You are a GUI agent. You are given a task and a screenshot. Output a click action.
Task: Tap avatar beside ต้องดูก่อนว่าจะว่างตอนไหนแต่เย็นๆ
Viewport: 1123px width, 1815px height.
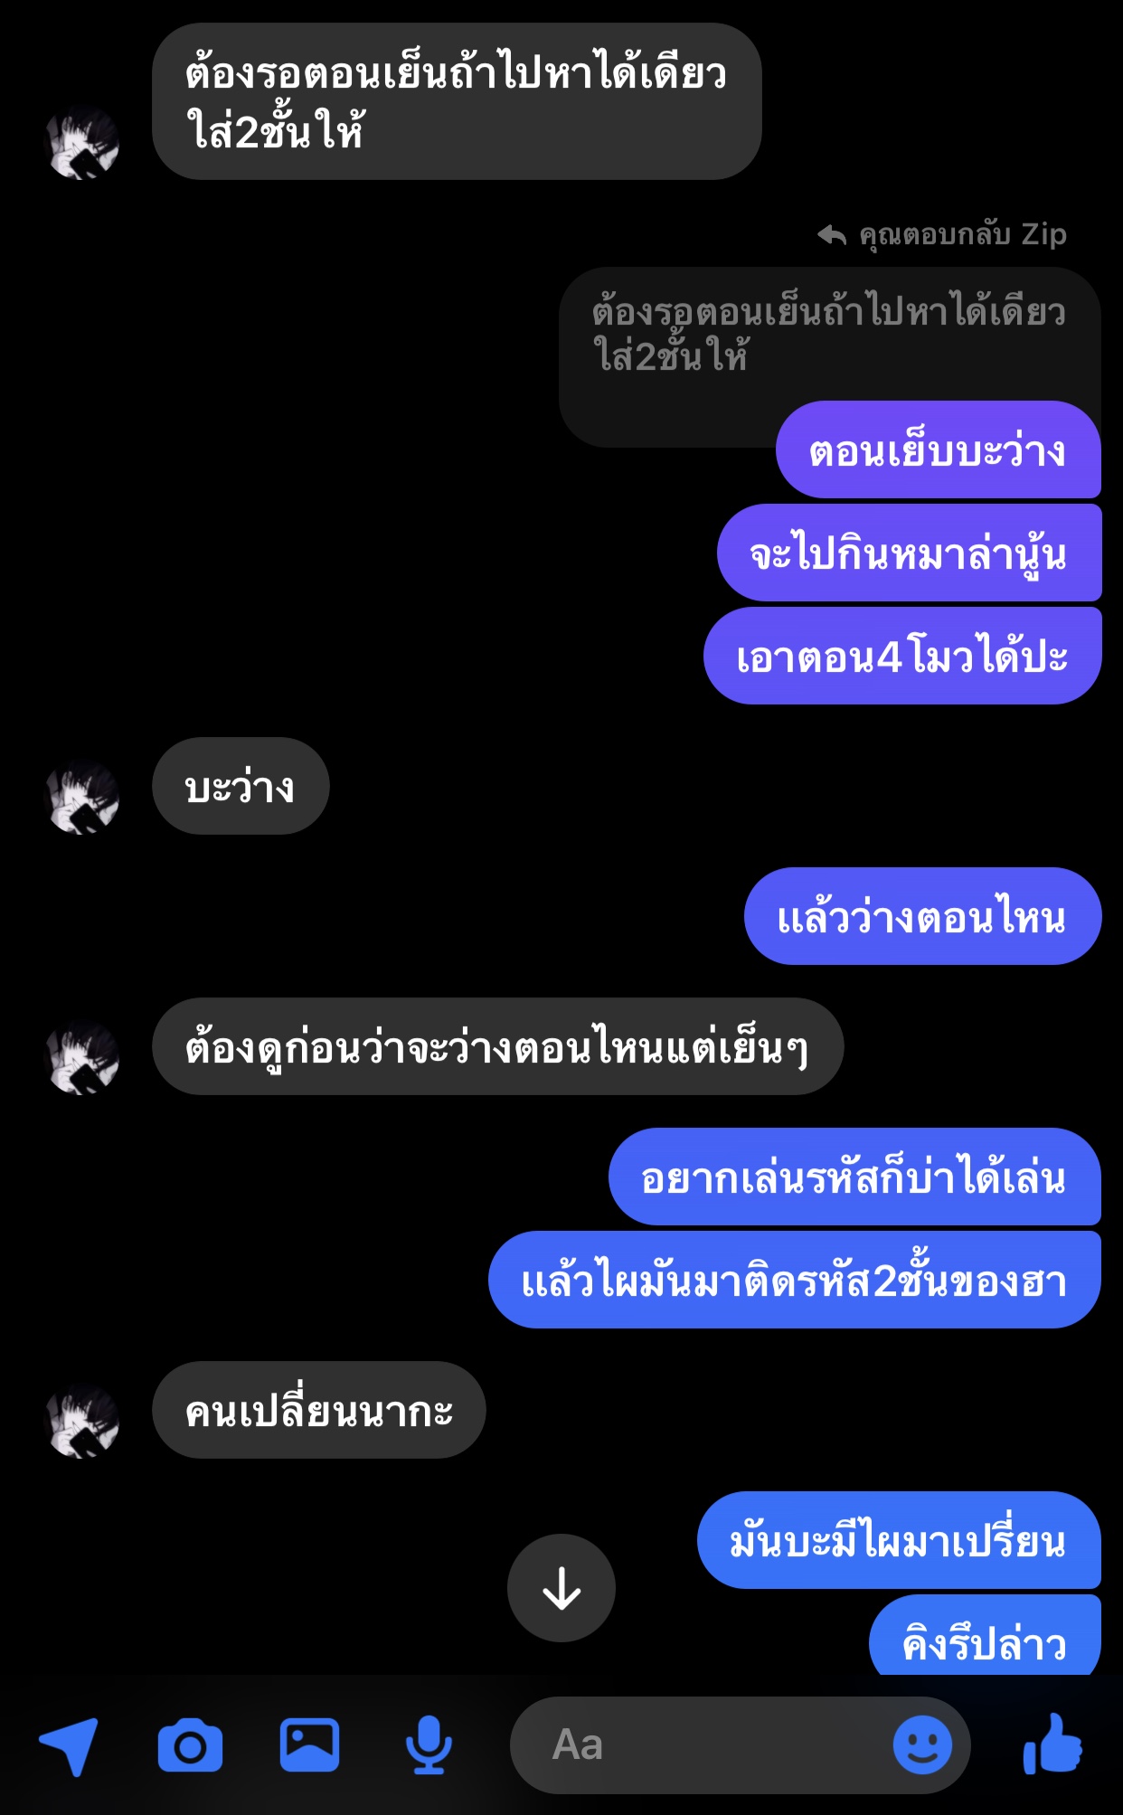(x=82, y=1057)
